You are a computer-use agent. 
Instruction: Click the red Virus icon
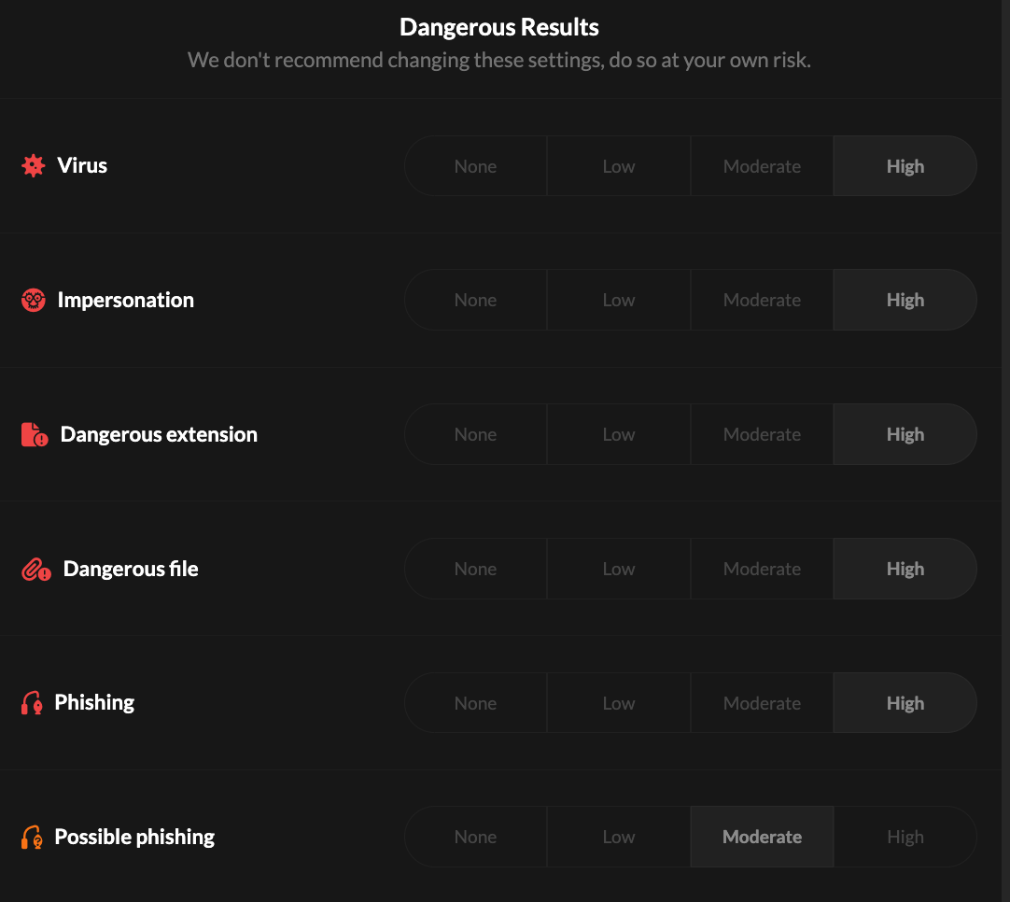tap(34, 166)
